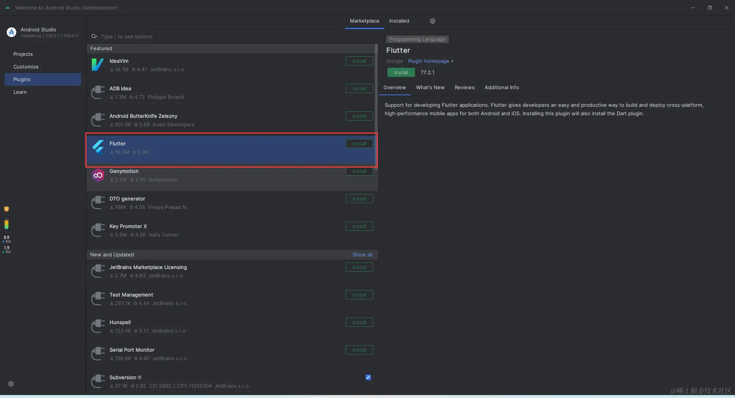Image resolution: width=735 pixels, height=398 pixels.
Task: Click the Programming Language tag
Action: 417,39
